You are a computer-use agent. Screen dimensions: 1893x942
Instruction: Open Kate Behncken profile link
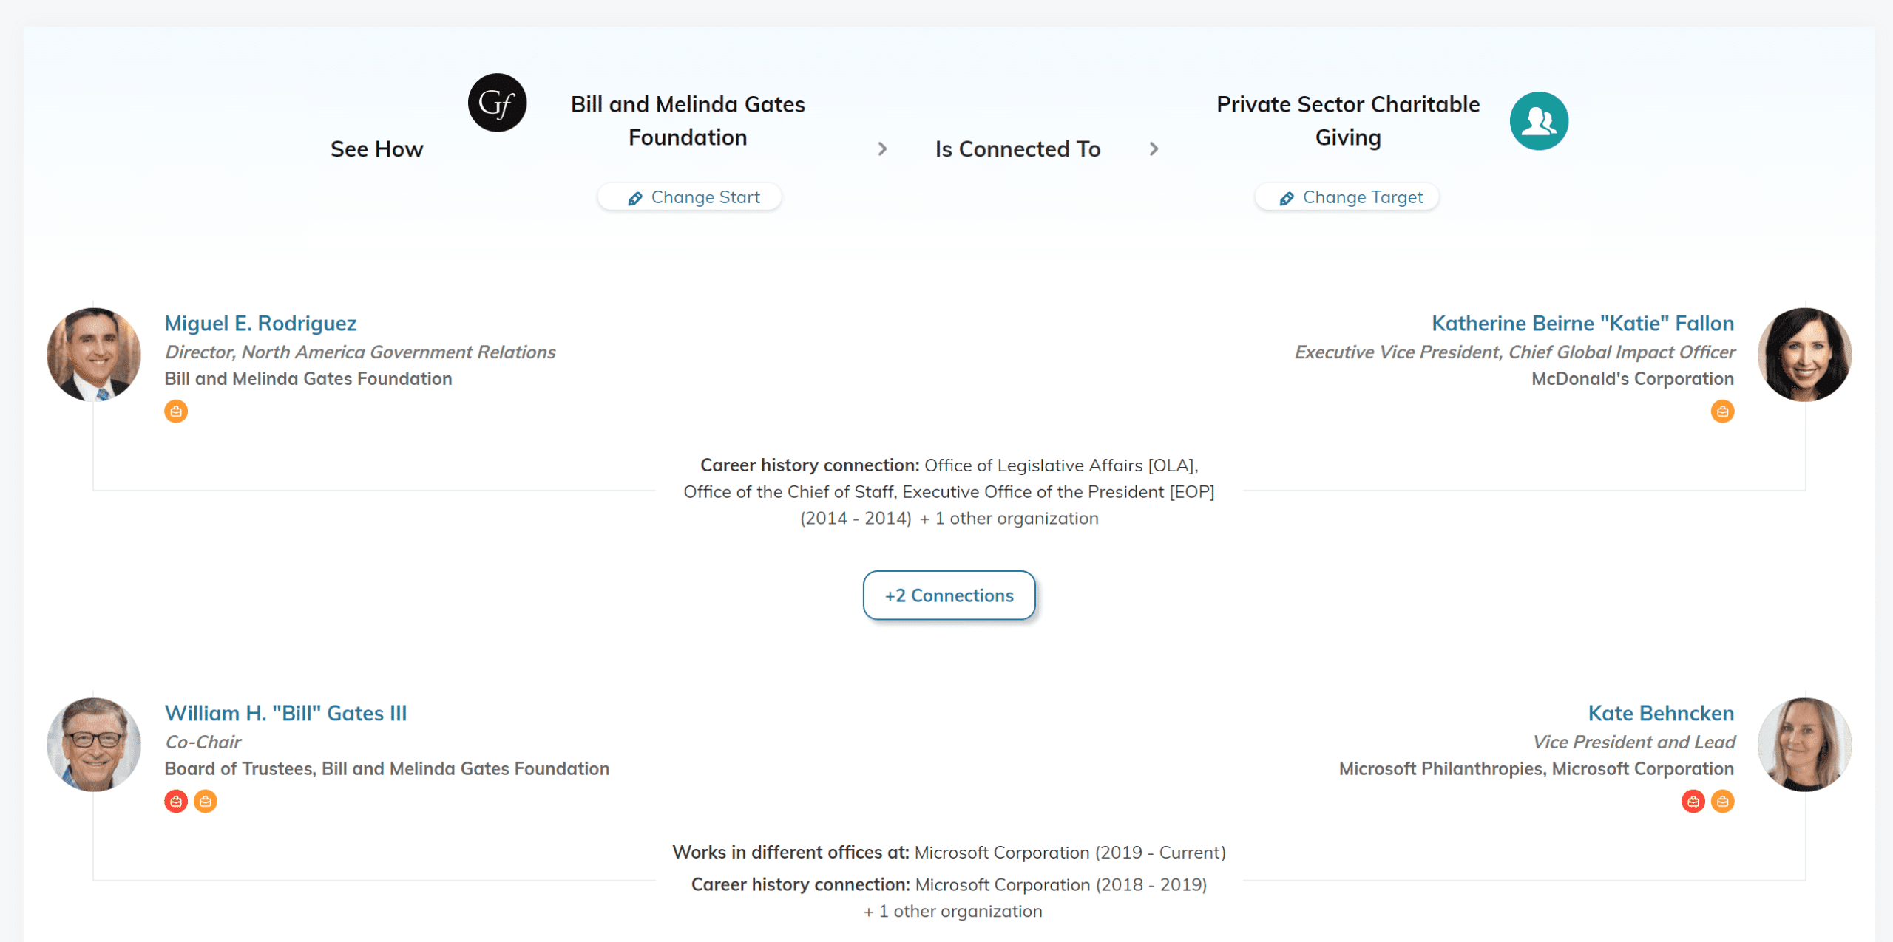pyautogui.click(x=1661, y=713)
